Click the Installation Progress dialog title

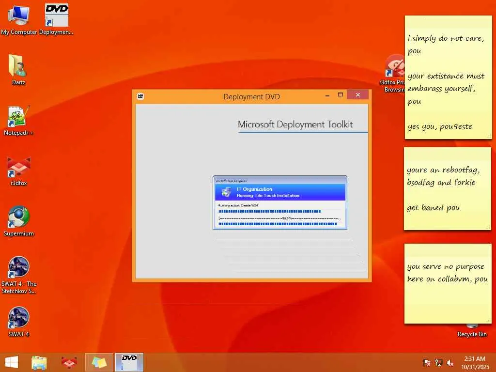pyautogui.click(x=231, y=181)
